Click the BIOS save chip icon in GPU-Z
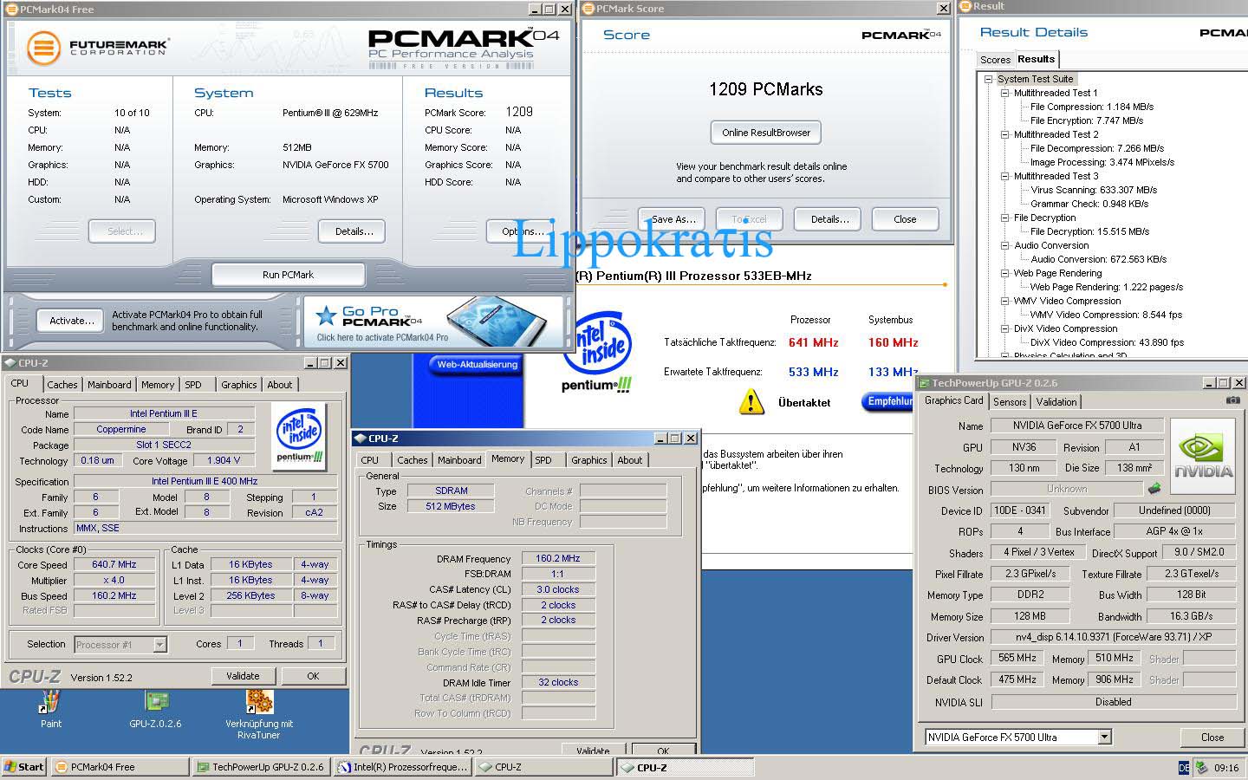Viewport: 1248px width, 780px height. click(x=1154, y=489)
